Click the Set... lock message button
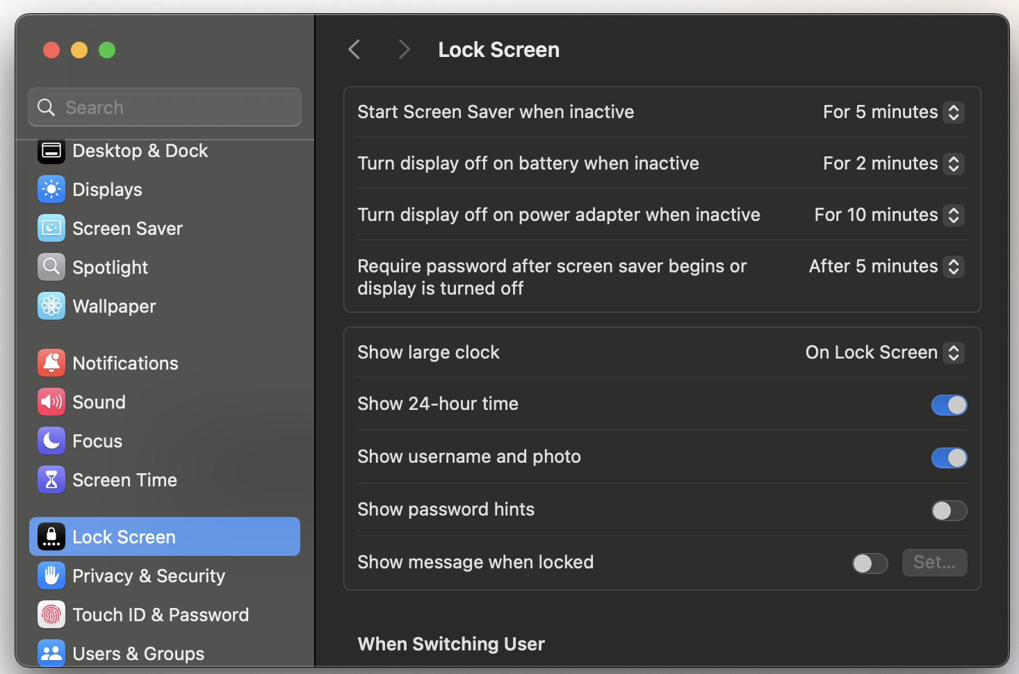The image size is (1019, 674). [934, 563]
